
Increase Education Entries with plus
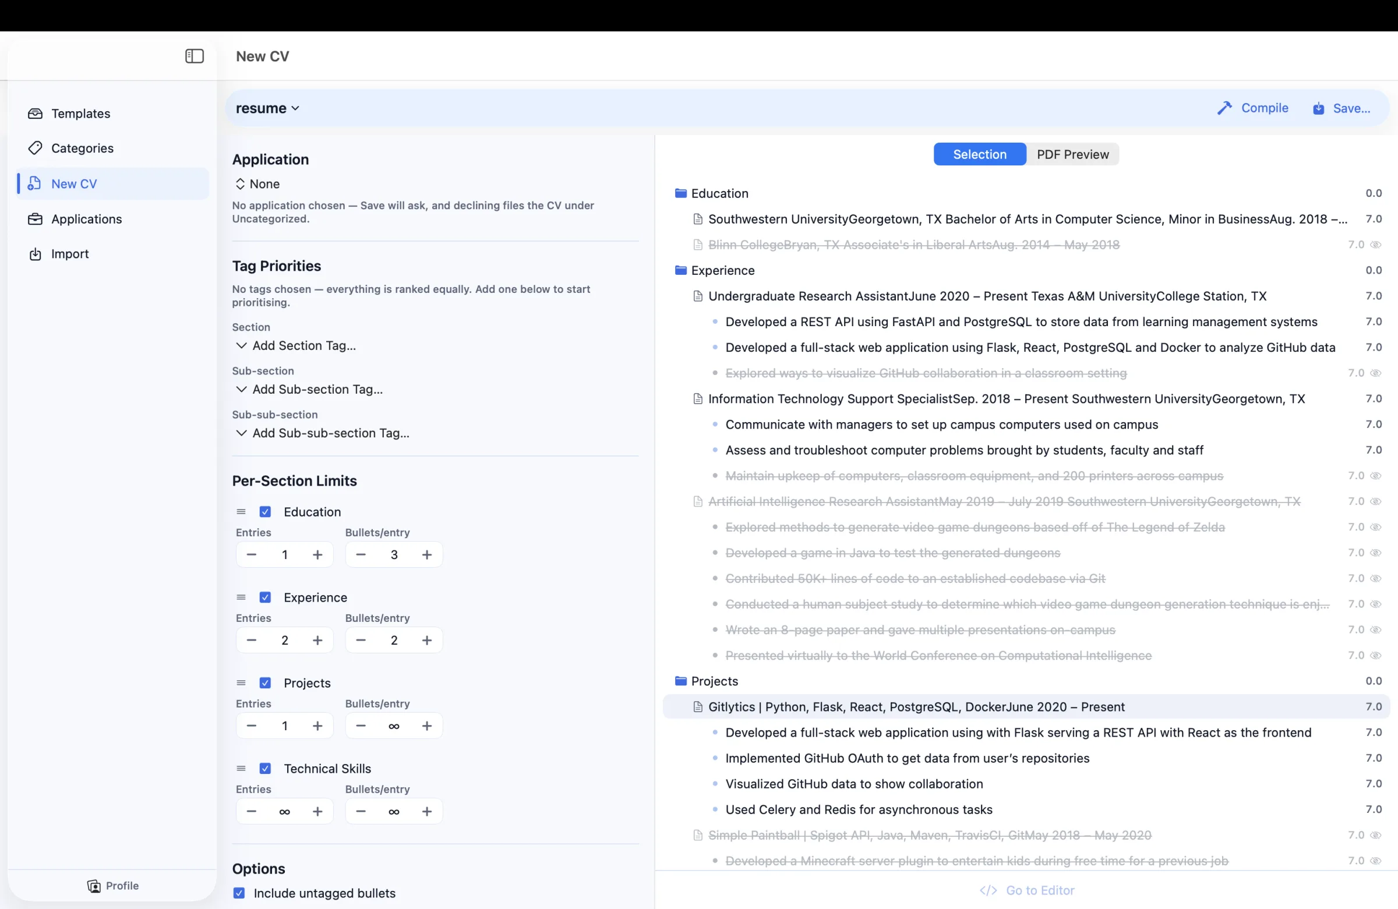point(317,555)
